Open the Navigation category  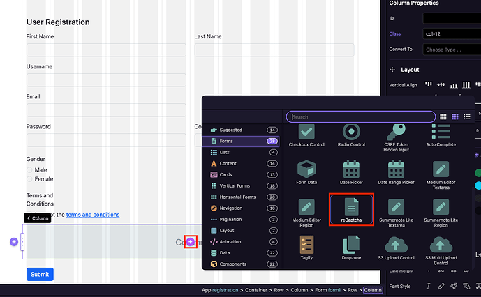[241, 208]
